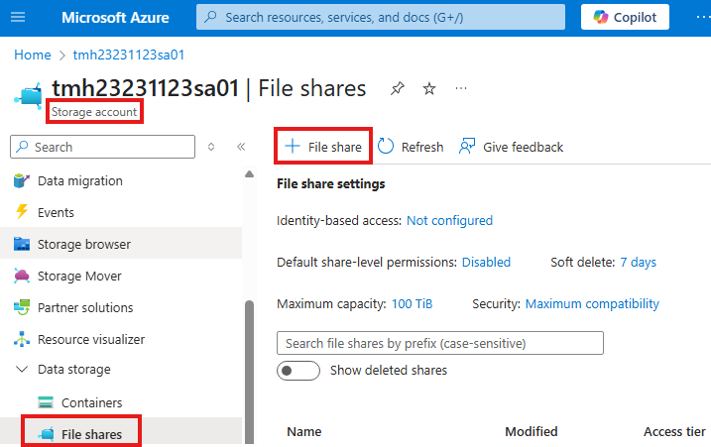Viewport: 711px width, 447px height.
Task: Click the global search resources field
Action: [381, 17]
